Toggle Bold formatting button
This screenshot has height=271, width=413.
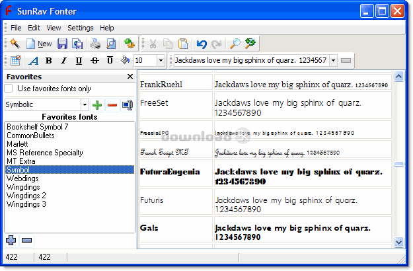[48, 60]
